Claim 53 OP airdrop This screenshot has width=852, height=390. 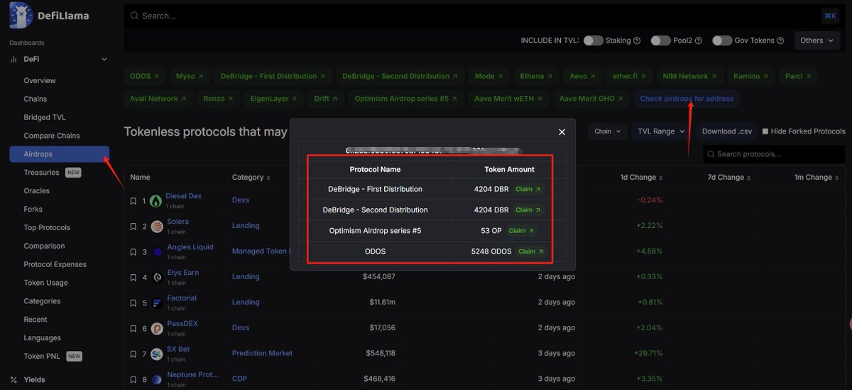[521, 231]
